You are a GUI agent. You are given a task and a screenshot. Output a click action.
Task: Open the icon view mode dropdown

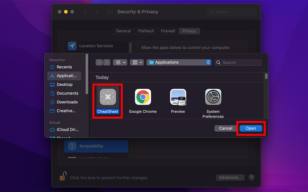point(120,63)
